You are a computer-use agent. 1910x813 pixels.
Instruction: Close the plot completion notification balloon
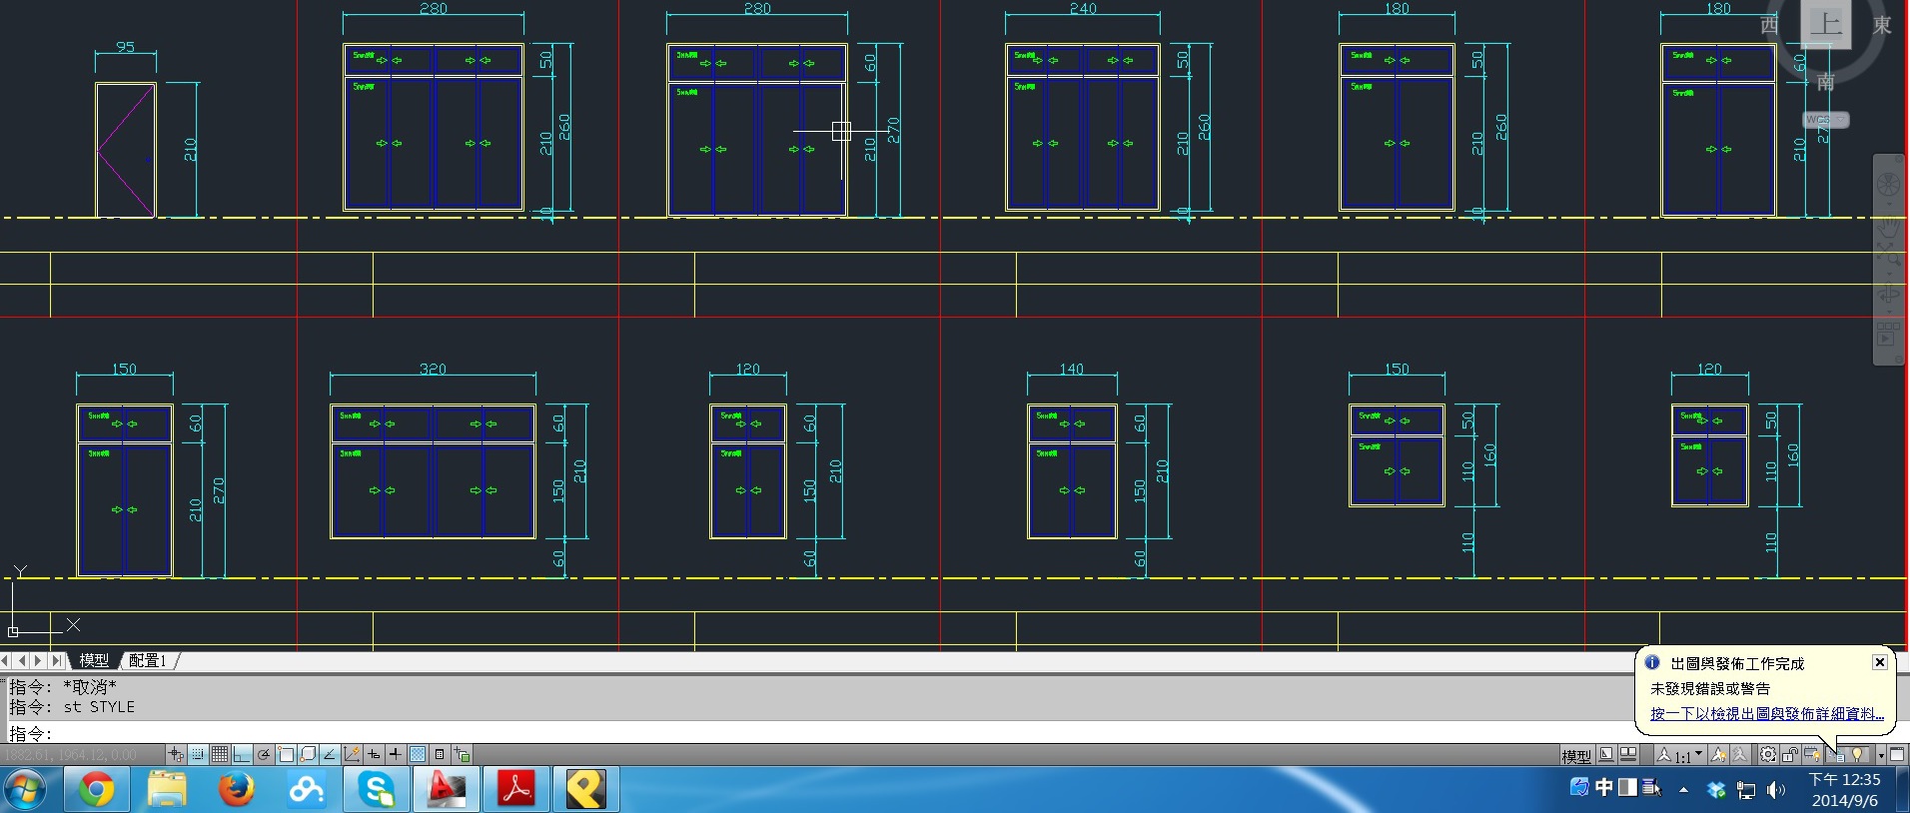1879,662
